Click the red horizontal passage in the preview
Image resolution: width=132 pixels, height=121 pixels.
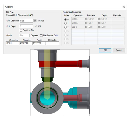[67, 64]
